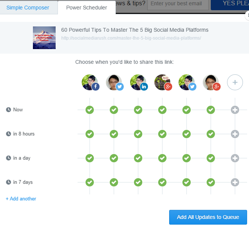Viewport: 249px width, 228px height.
Task: Click the gray plus in the 7 days row
Action: (x=235, y=182)
